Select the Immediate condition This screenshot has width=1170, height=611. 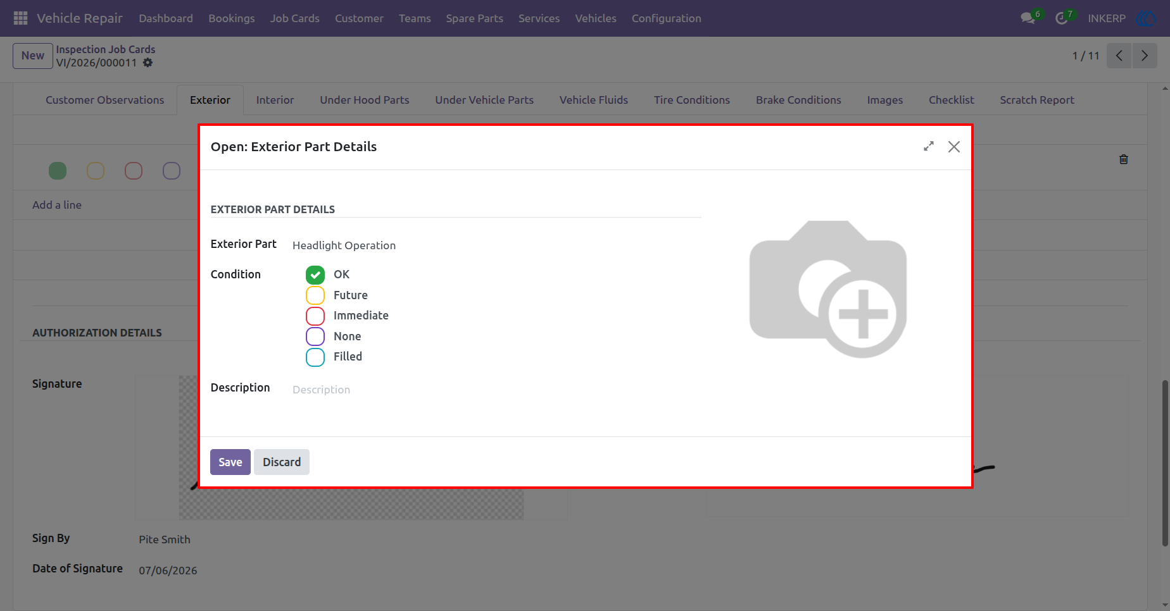click(315, 316)
